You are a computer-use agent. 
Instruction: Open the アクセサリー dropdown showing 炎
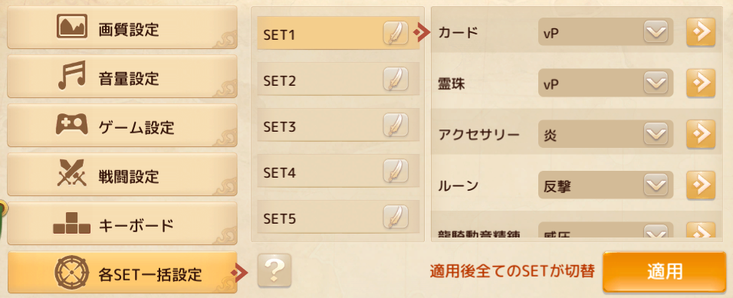[x=606, y=134]
